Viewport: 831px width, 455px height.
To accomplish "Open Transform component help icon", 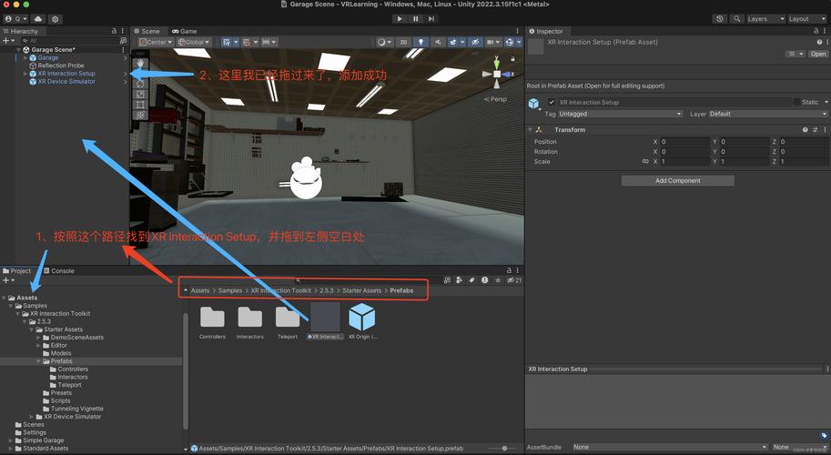I will (805, 130).
